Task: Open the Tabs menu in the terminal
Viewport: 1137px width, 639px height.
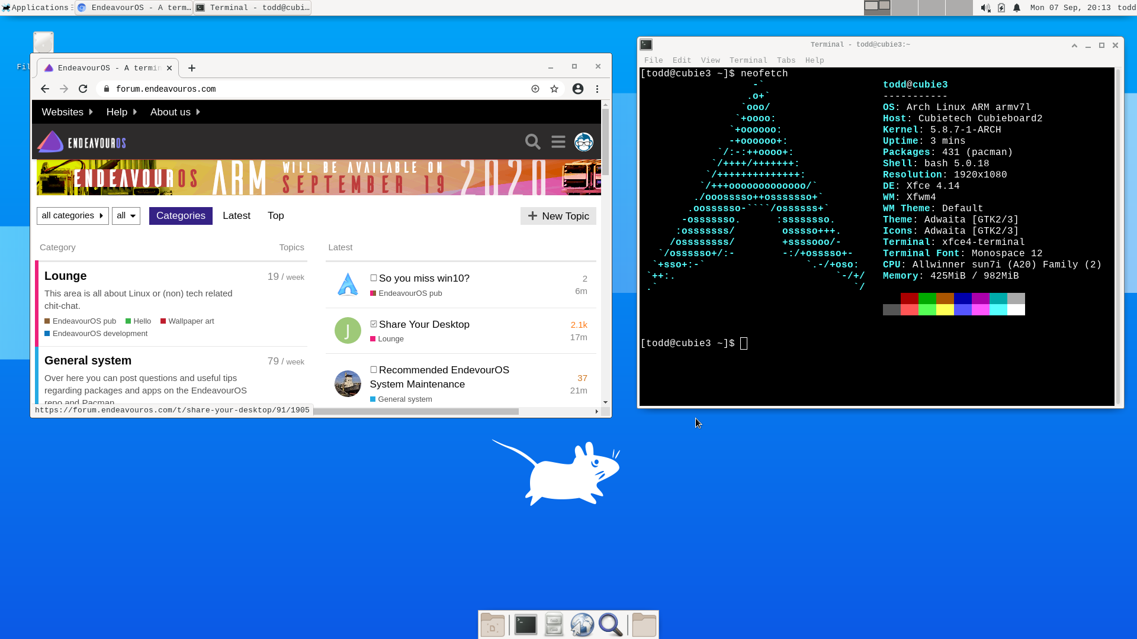Action: (786, 60)
